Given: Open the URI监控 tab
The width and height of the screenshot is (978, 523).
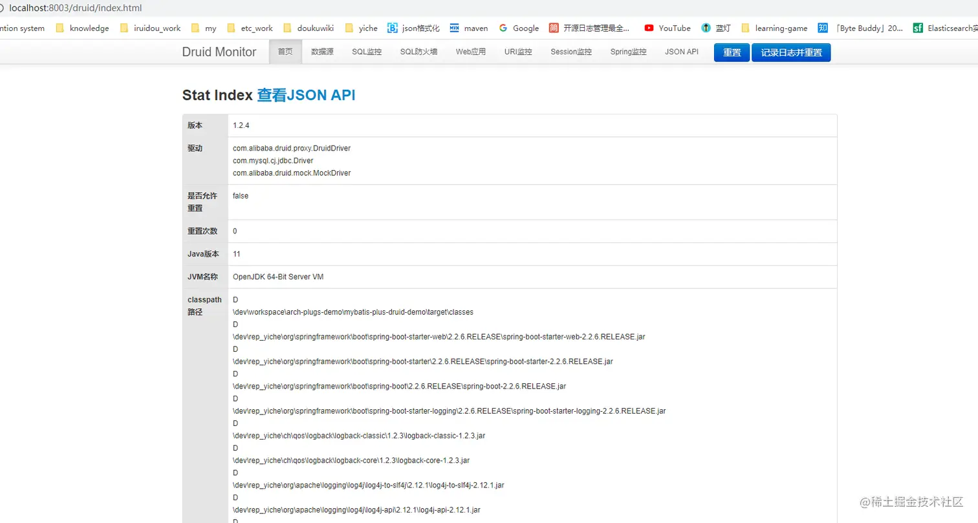Looking at the screenshot, I should tap(518, 52).
